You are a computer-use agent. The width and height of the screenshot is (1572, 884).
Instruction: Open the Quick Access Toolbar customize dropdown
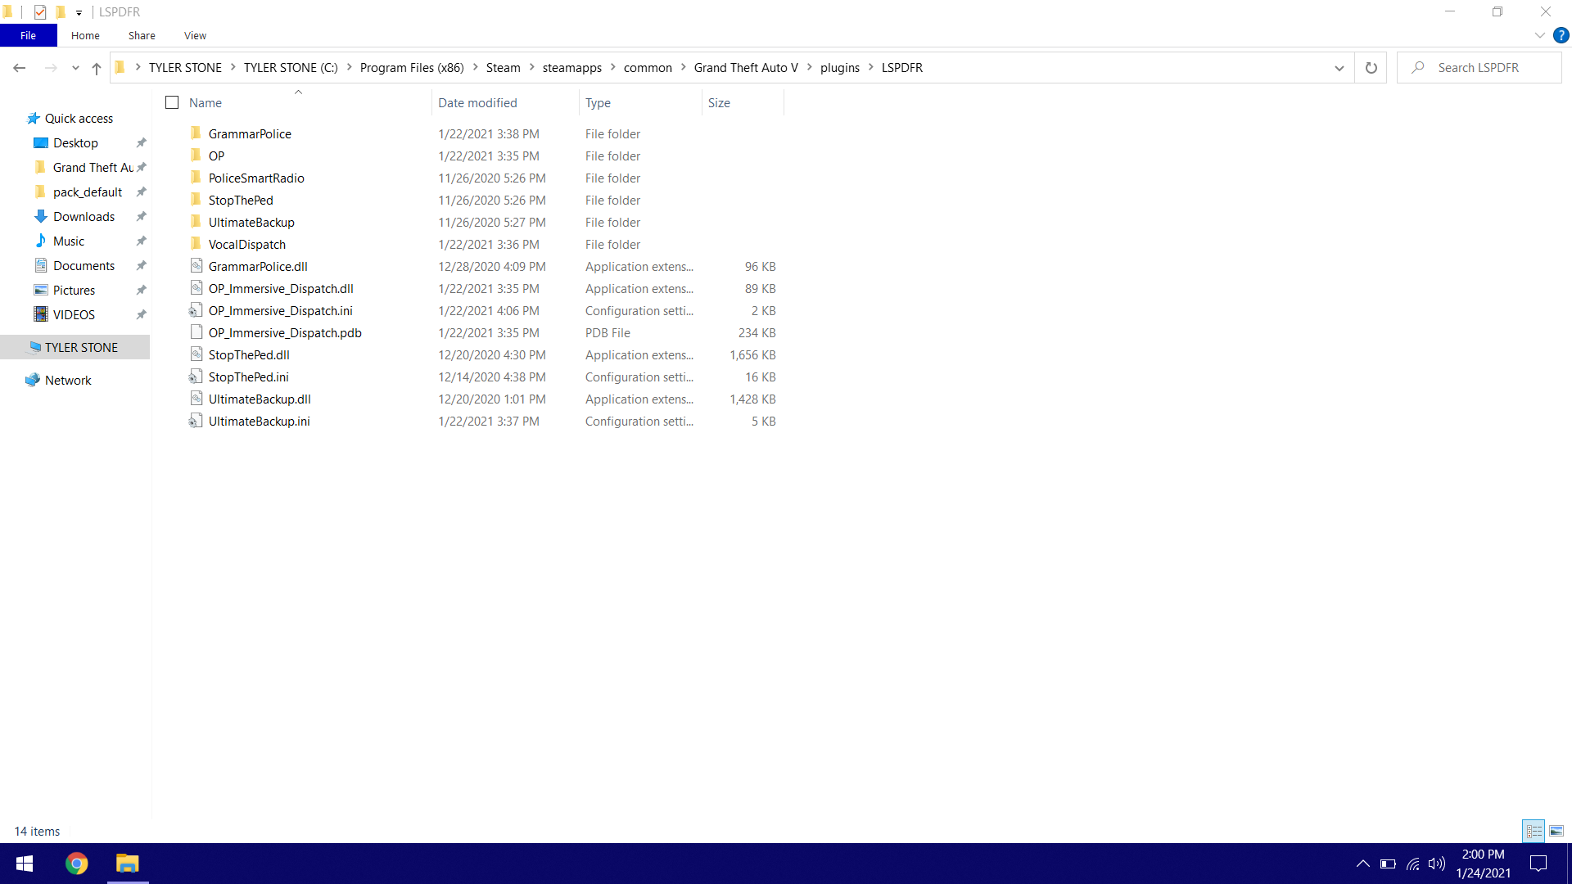coord(79,12)
